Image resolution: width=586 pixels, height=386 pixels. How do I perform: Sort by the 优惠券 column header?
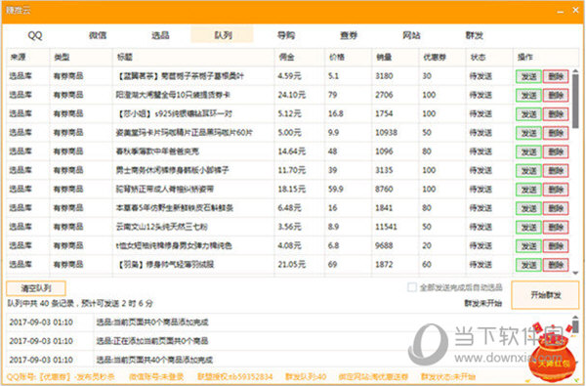pos(435,58)
